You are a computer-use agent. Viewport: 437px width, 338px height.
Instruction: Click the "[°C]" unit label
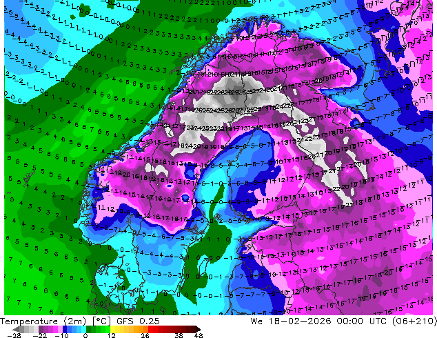click(102, 321)
